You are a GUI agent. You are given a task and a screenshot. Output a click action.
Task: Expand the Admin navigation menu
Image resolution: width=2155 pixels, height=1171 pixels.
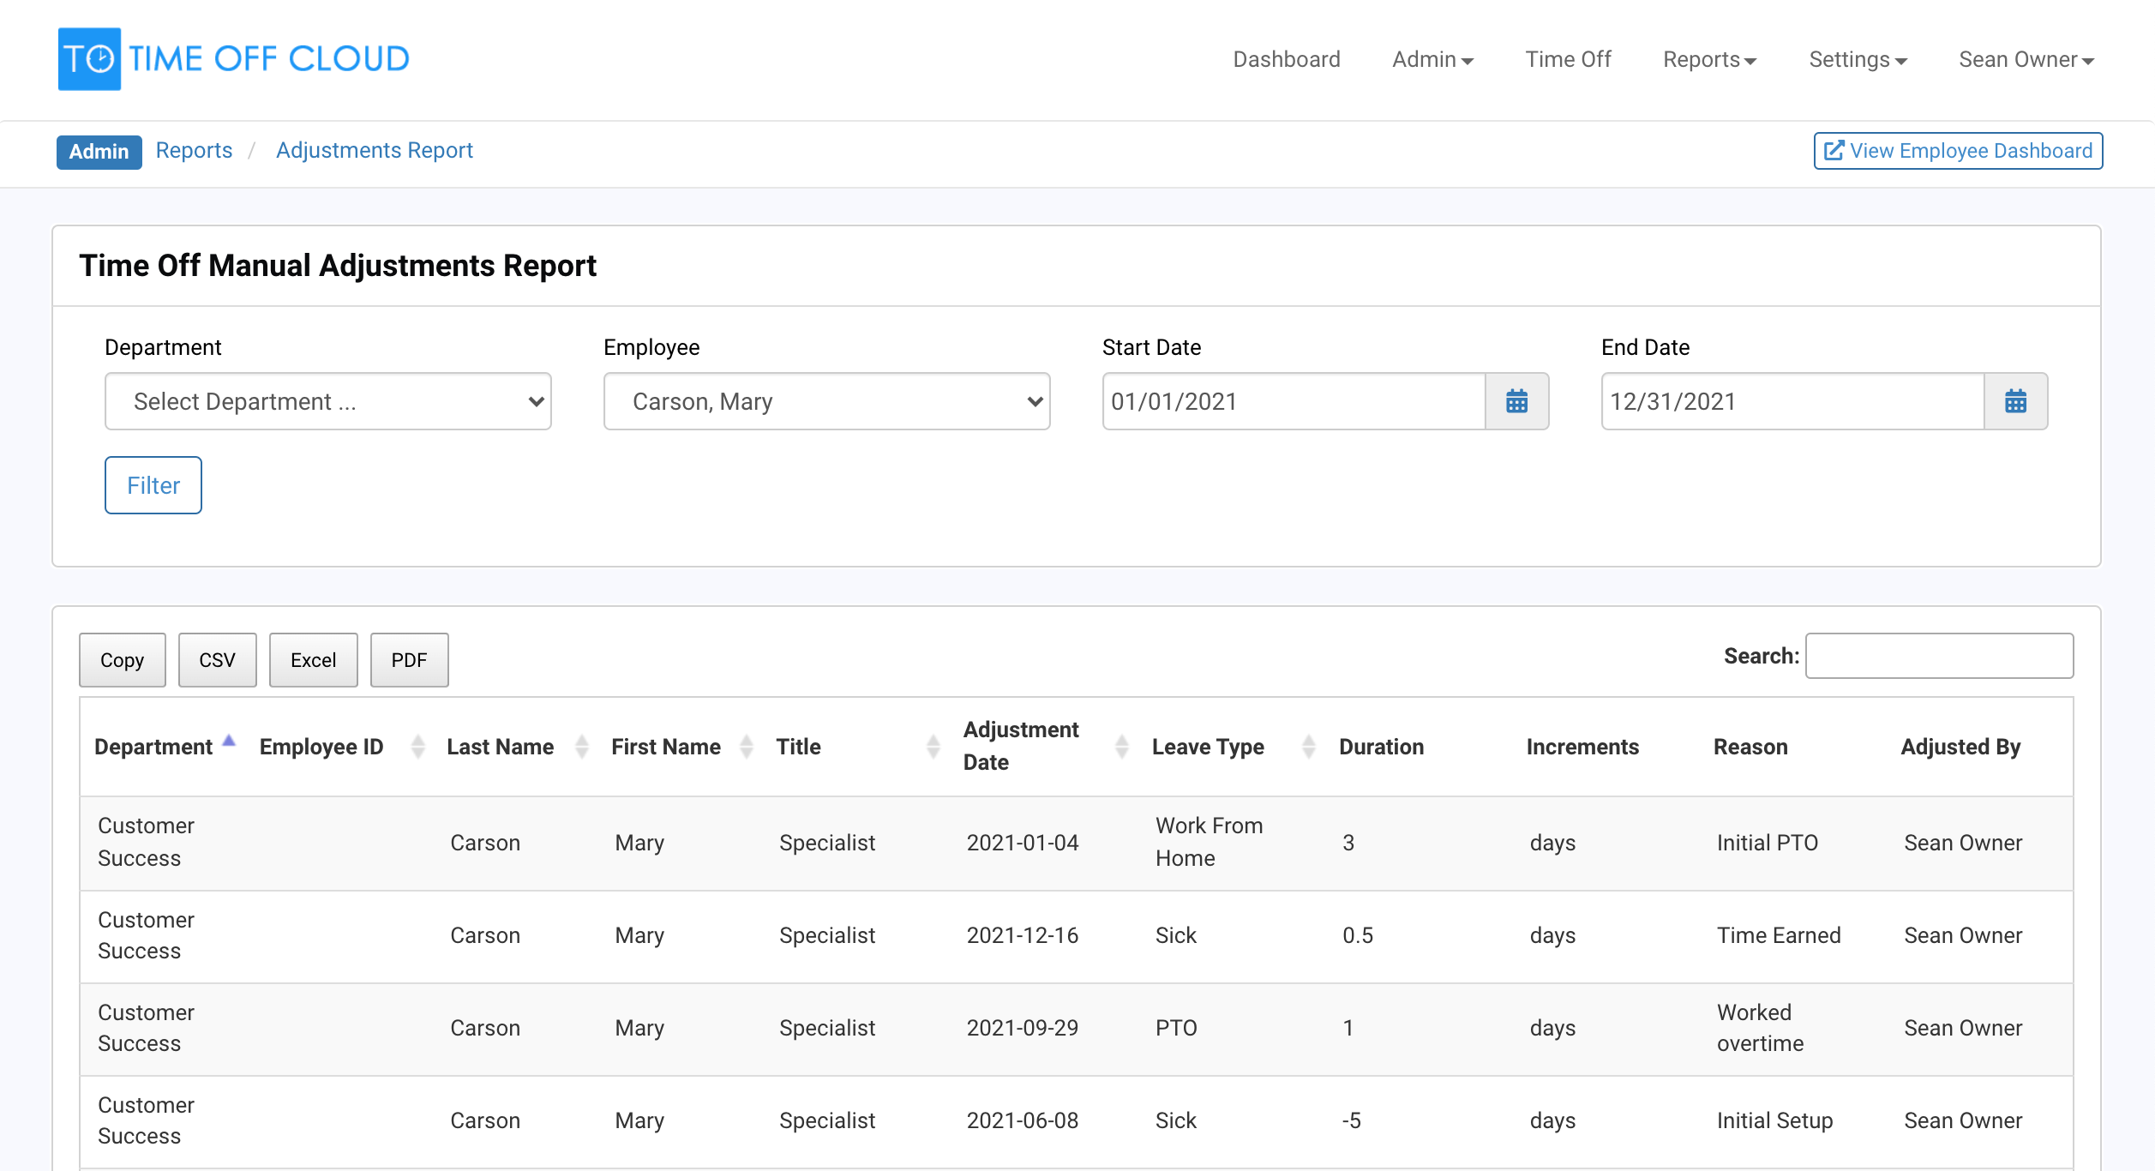coord(1432,59)
